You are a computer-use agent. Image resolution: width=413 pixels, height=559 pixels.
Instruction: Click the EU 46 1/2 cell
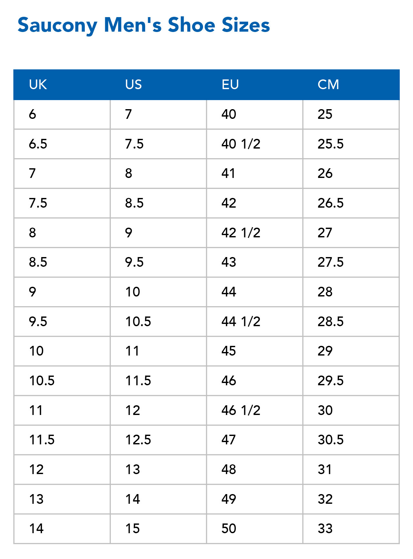[255, 410]
